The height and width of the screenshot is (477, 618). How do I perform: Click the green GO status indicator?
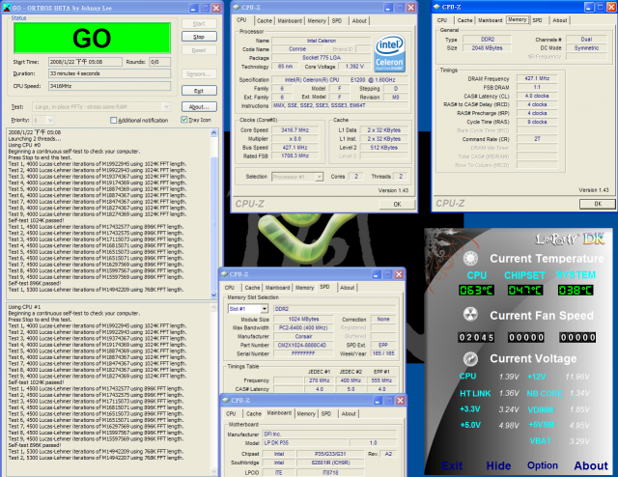click(93, 39)
